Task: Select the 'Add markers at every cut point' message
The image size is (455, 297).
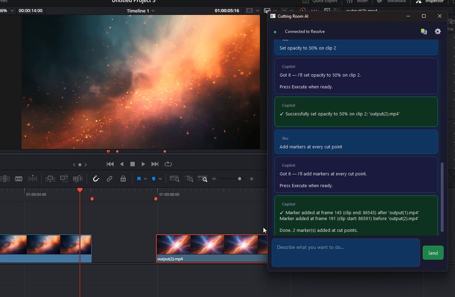Action: 356,142
